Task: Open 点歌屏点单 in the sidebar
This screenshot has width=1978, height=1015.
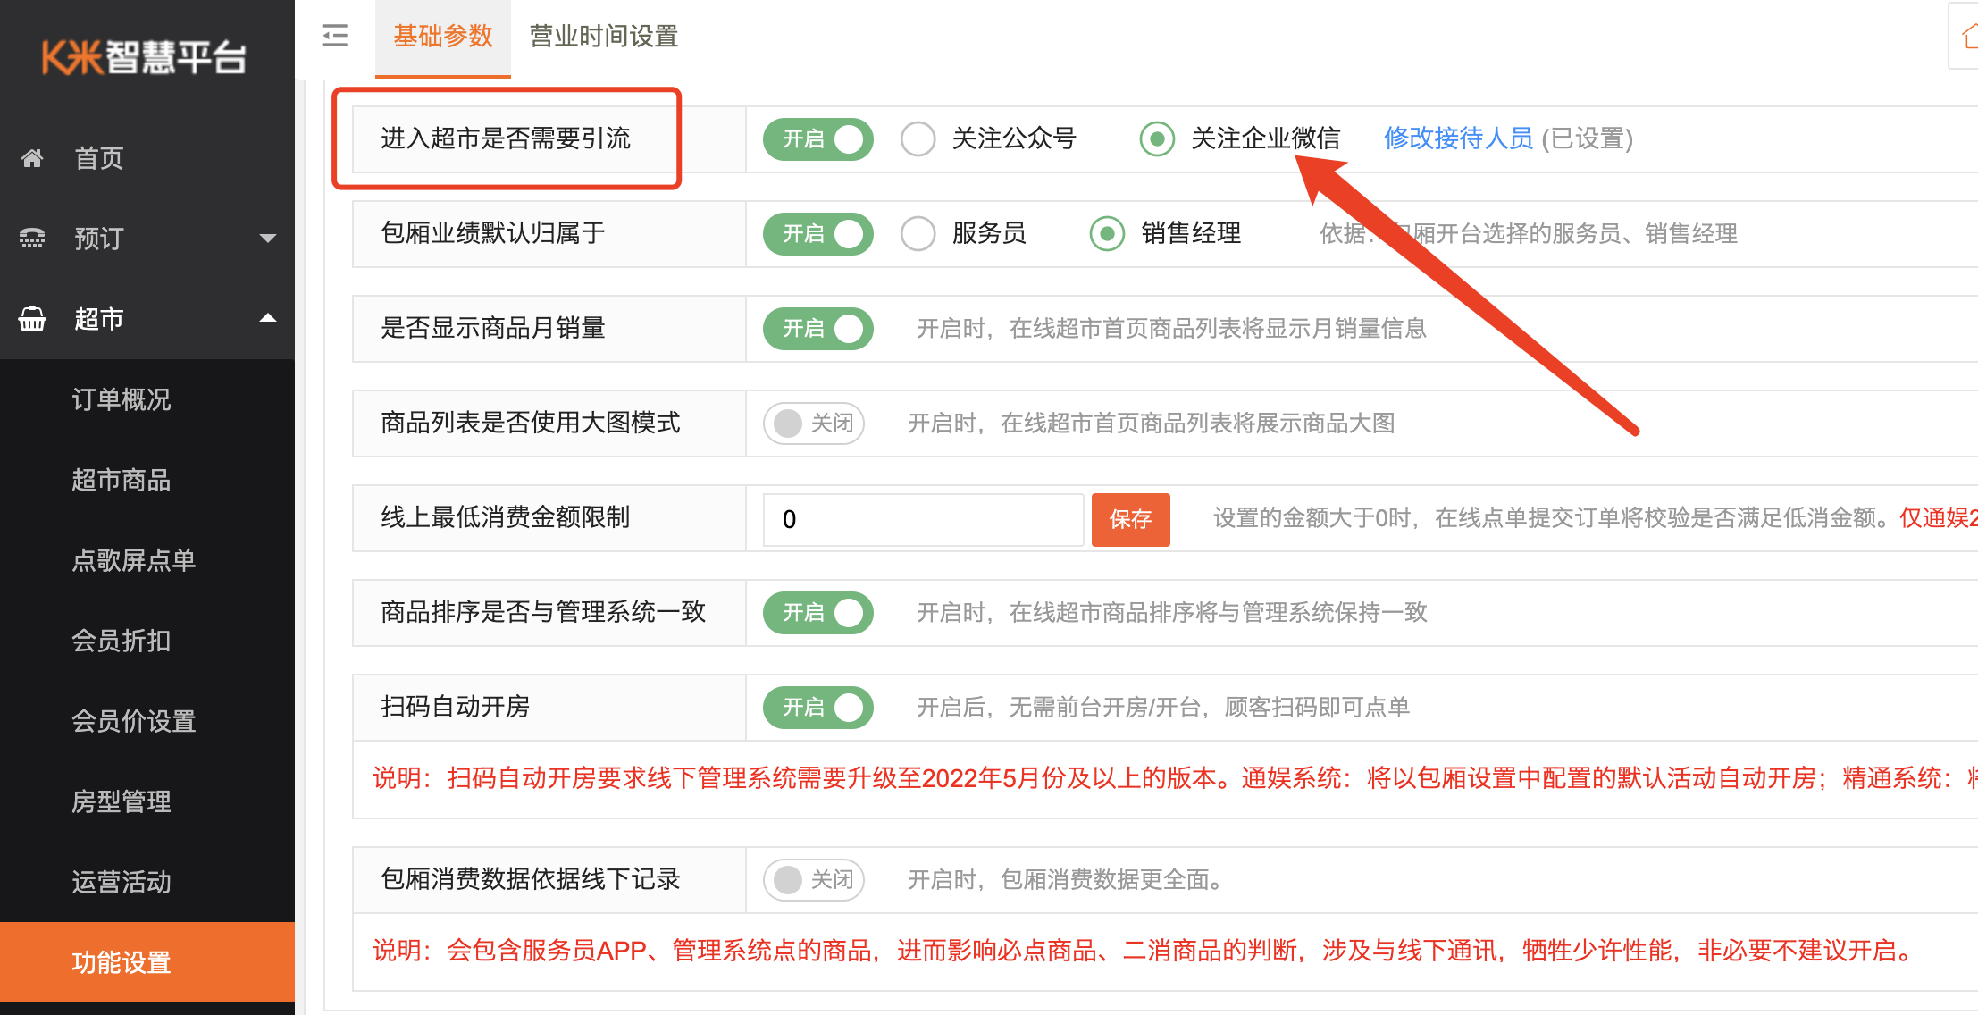Action: click(x=134, y=560)
